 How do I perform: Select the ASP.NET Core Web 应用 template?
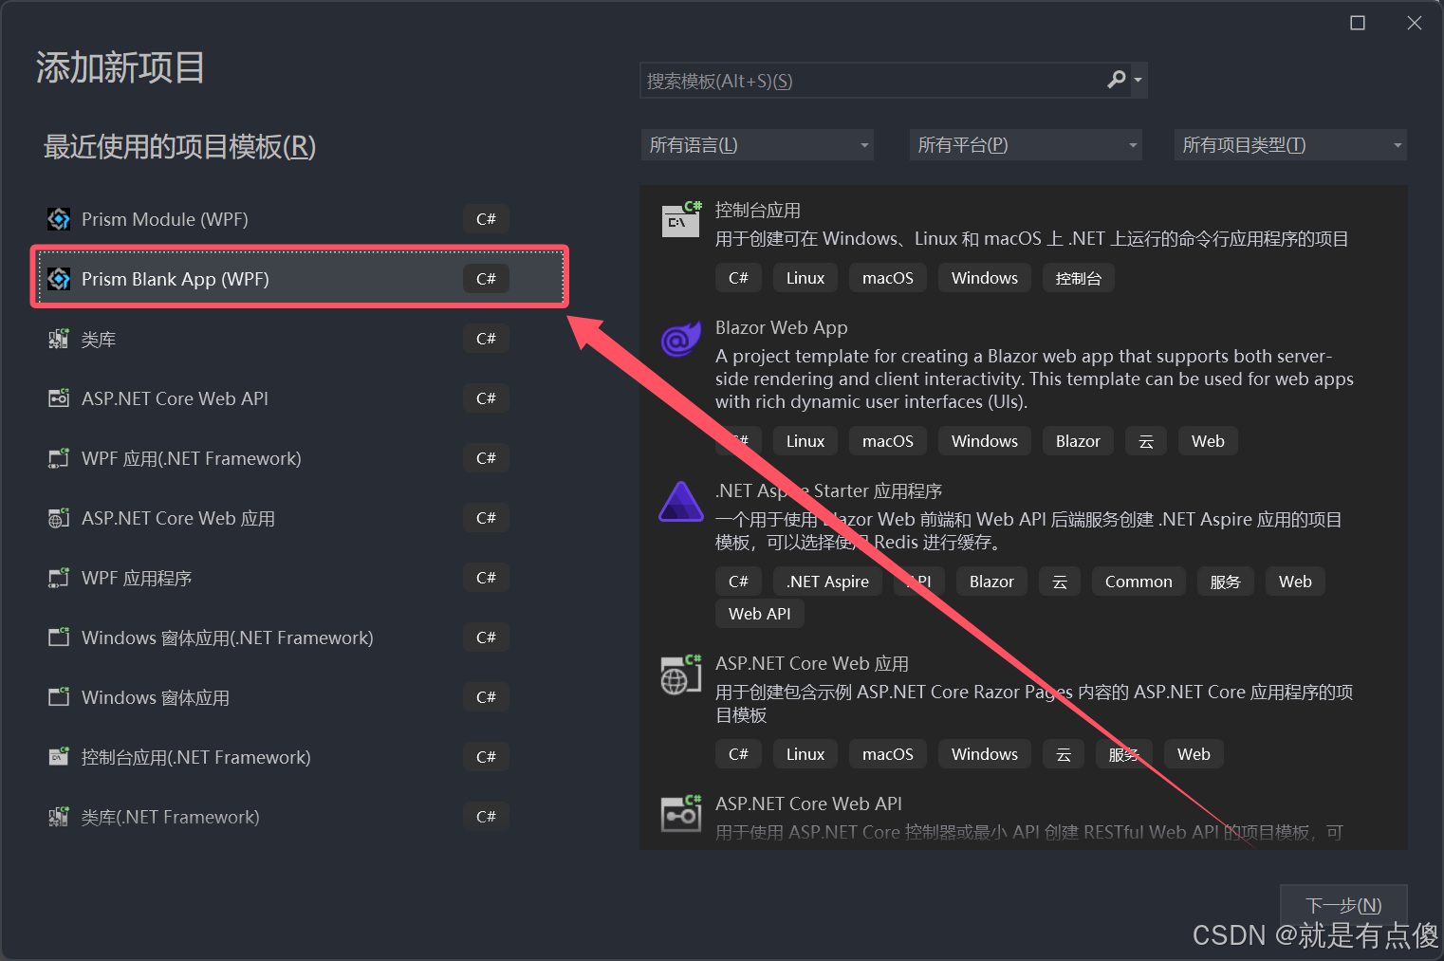pyautogui.click(x=178, y=518)
